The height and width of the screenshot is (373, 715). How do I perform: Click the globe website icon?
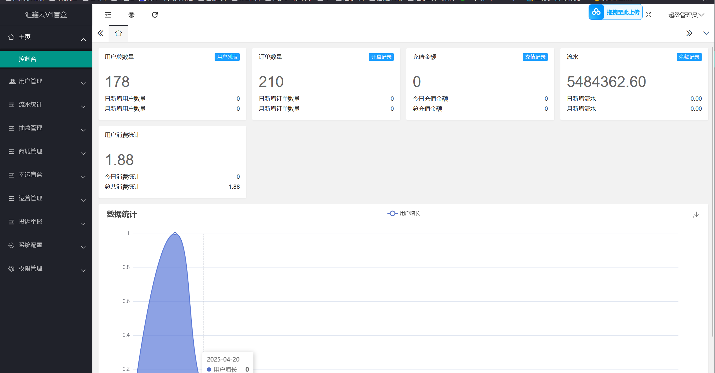click(x=131, y=15)
